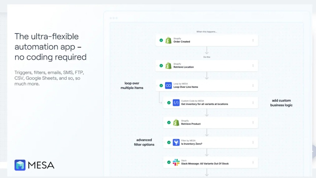The width and height of the screenshot is (316, 178).
Task: Click the three window dots of mockup
Action: coord(114,18)
